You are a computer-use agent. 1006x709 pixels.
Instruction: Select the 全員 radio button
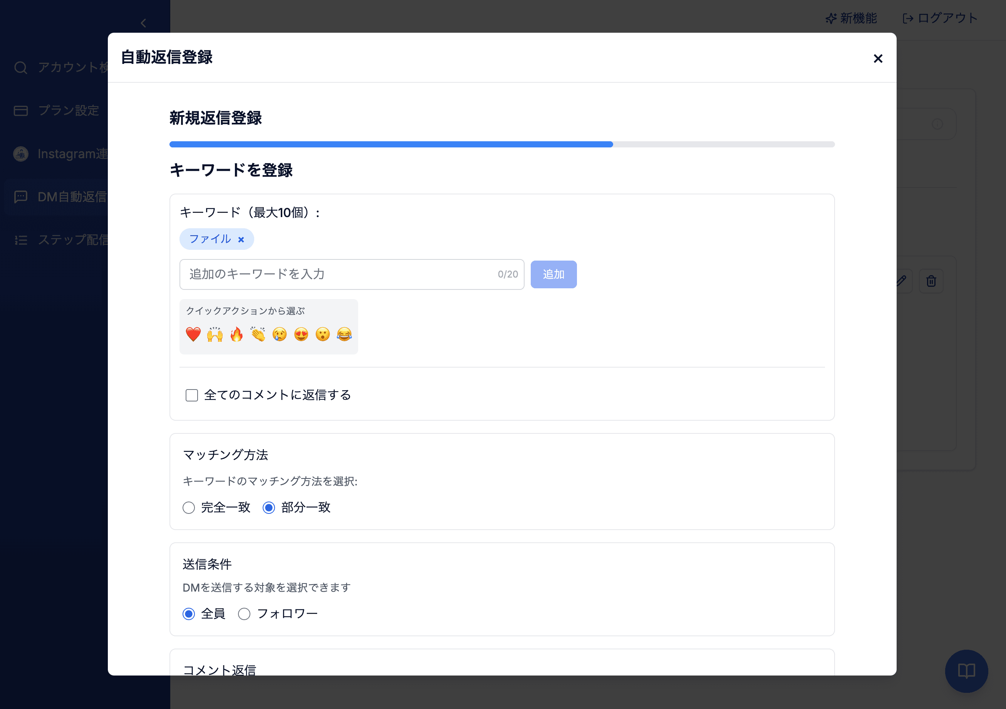[189, 614]
